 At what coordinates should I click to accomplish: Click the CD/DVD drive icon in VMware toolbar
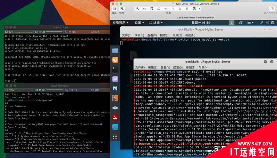pos(159,9)
